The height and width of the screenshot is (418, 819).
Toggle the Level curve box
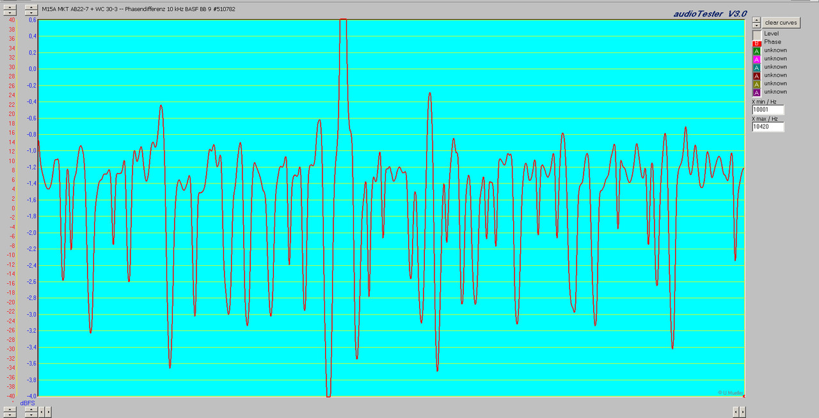coord(757,34)
